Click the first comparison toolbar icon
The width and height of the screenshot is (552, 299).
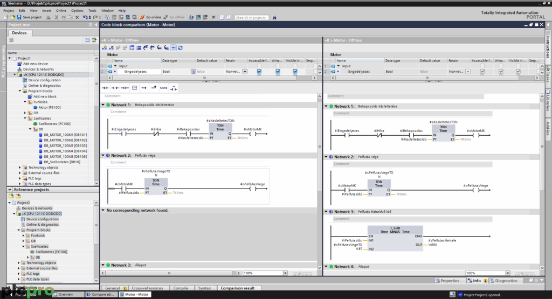point(104,47)
